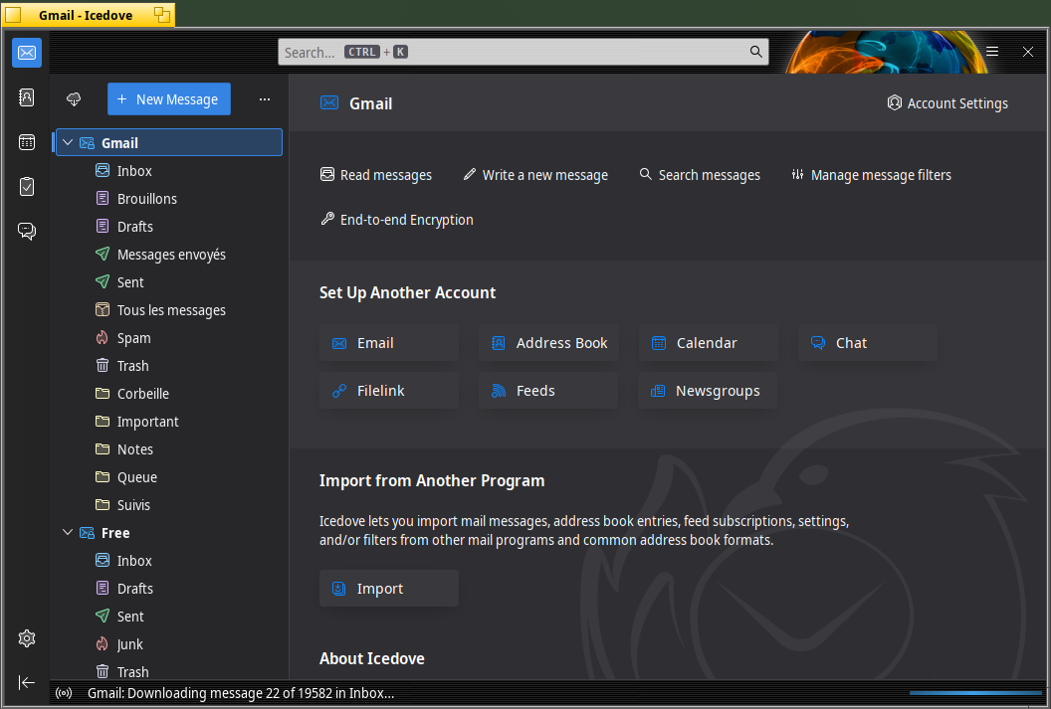Click the Messages envoyés paper-plane icon
The image size is (1051, 709).
pyautogui.click(x=103, y=254)
